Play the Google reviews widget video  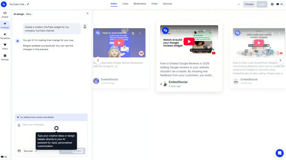pos(189,41)
